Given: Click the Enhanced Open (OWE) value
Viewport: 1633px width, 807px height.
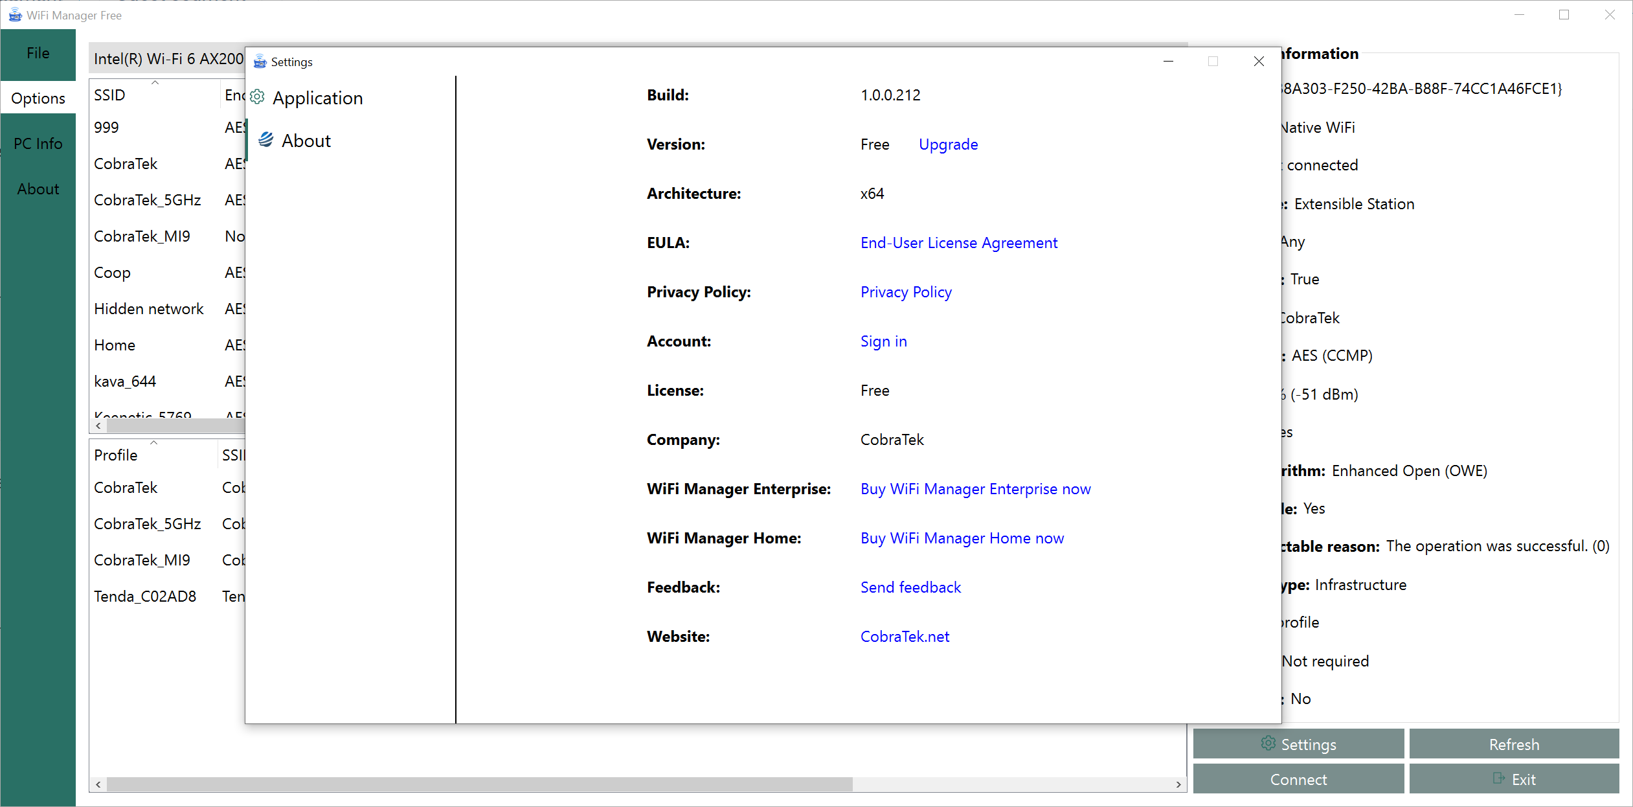Looking at the screenshot, I should (x=1410, y=471).
